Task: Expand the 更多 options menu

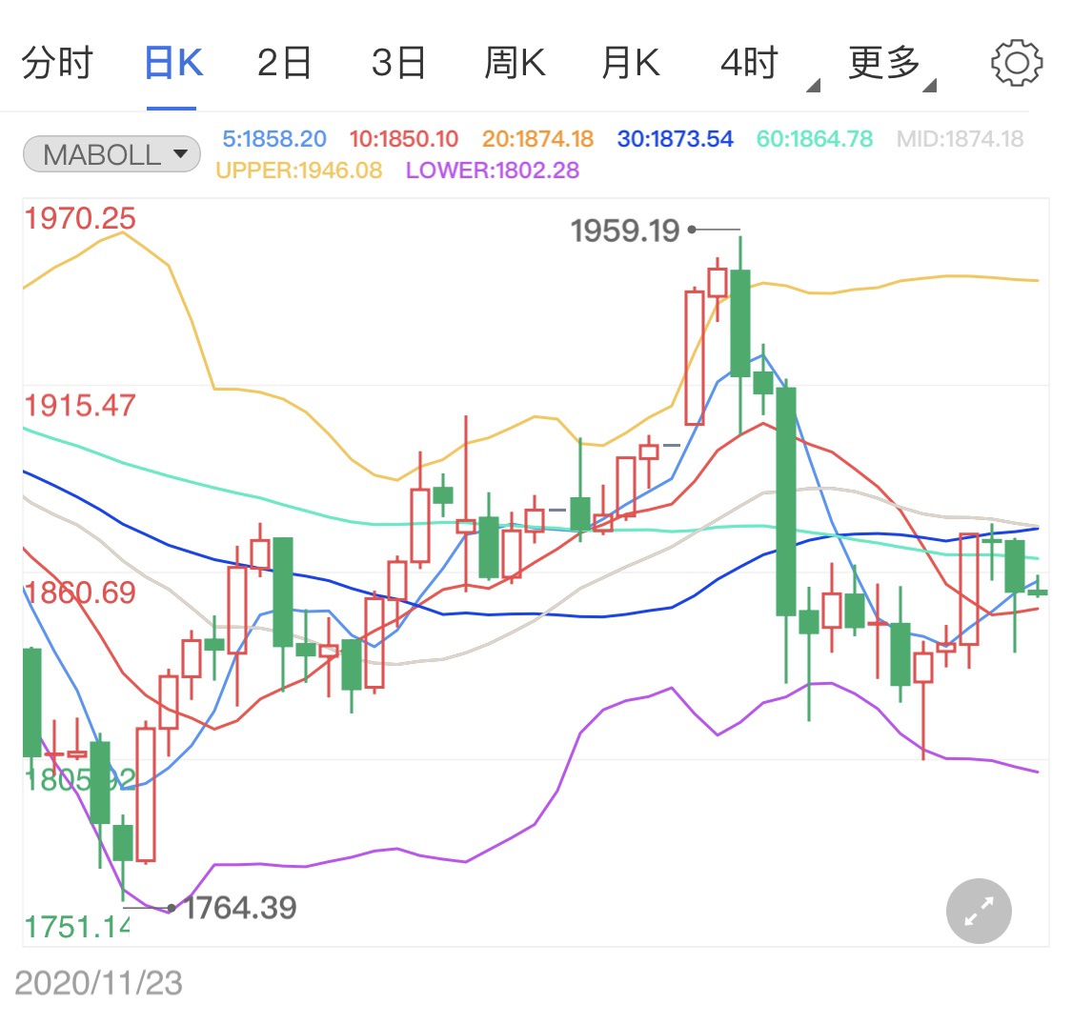Action: (x=884, y=64)
